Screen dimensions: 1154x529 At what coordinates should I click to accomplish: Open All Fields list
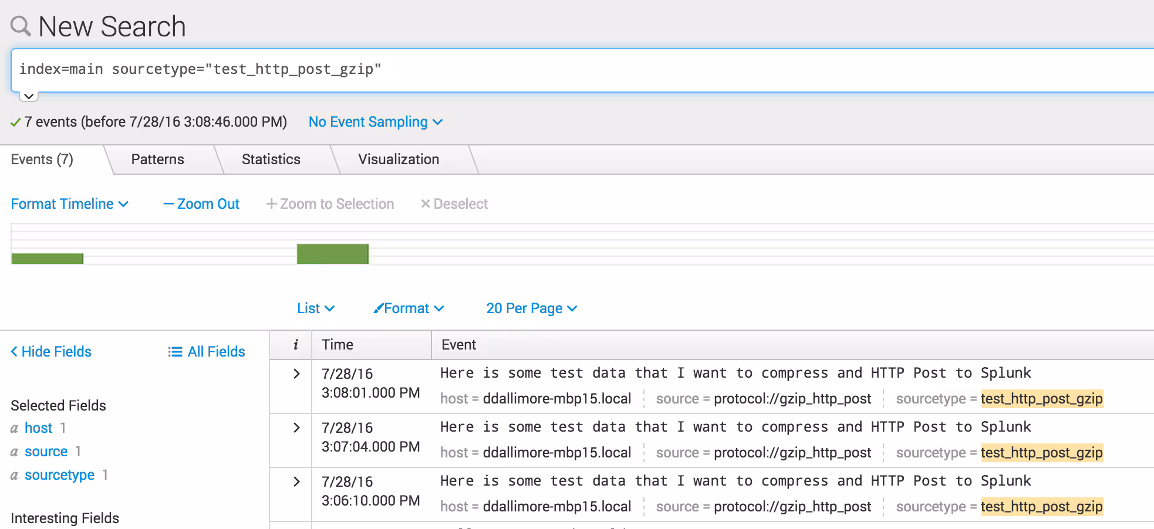pos(207,352)
